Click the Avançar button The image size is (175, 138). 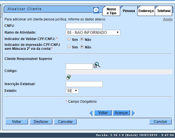point(121,113)
